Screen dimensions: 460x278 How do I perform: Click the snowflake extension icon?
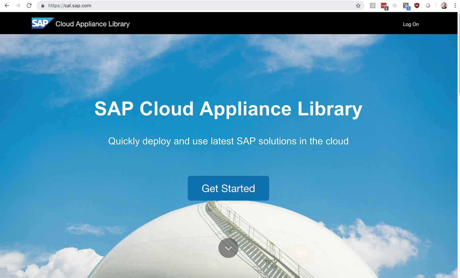click(395, 5)
